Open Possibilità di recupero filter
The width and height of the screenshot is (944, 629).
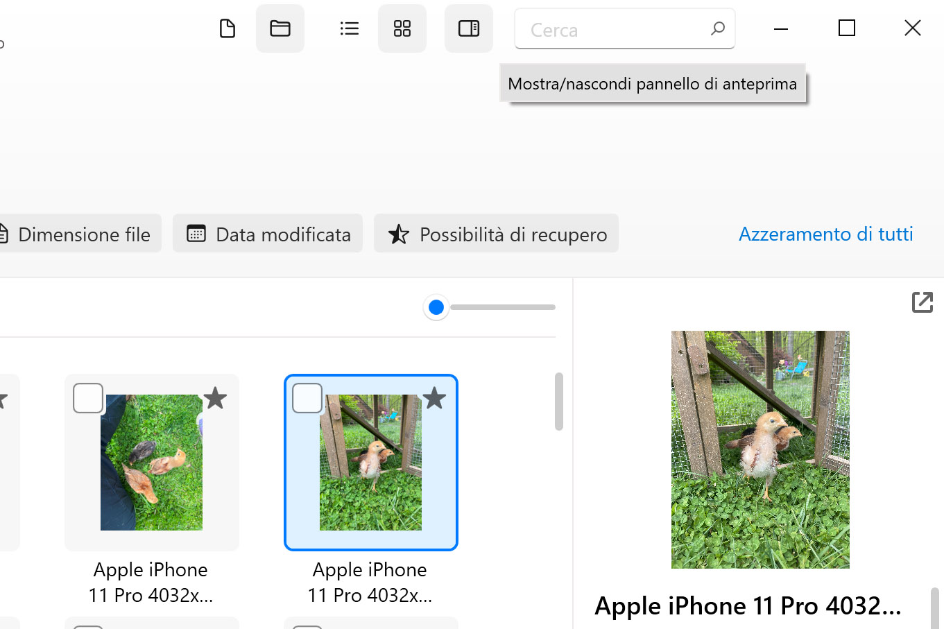[x=496, y=234]
